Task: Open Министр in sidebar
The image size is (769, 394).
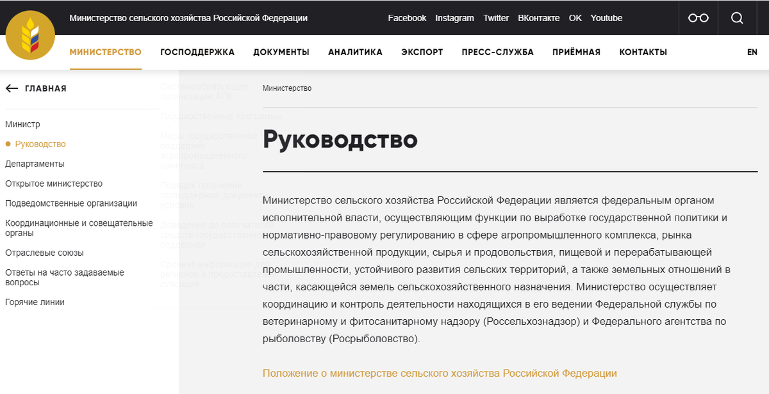Action: (x=22, y=125)
